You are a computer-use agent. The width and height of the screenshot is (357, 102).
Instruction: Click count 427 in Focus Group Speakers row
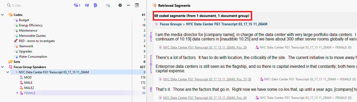(143, 67)
